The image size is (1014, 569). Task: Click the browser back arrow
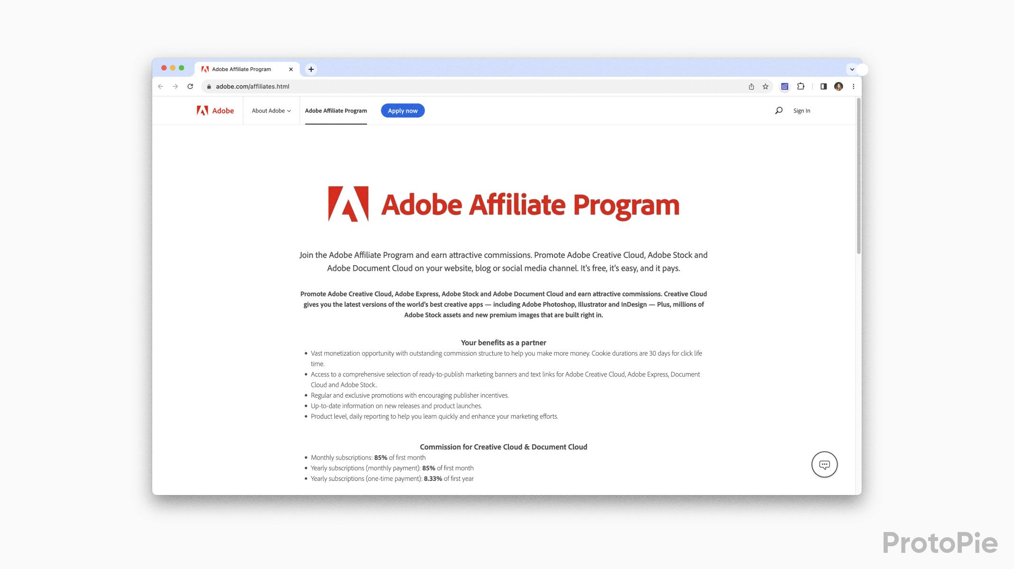(x=160, y=86)
